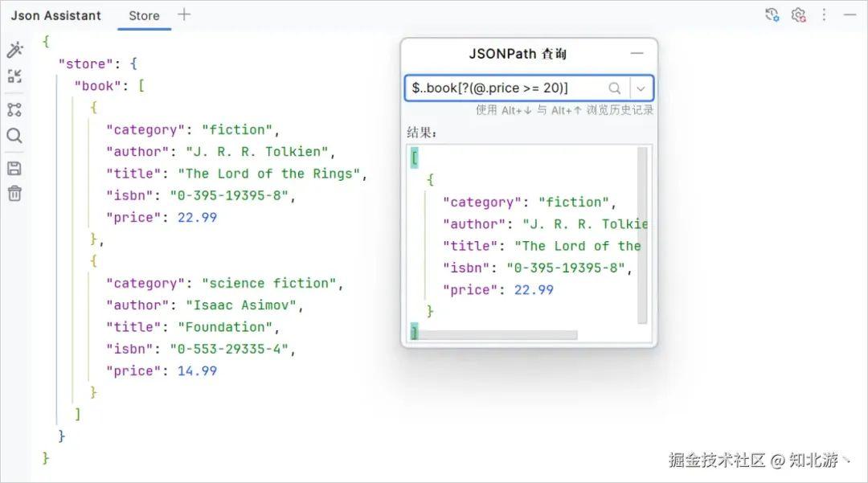This screenshot has width=868, height=483.
Task: Select the Json Assistant panel title
Action: tap(55, 14)
